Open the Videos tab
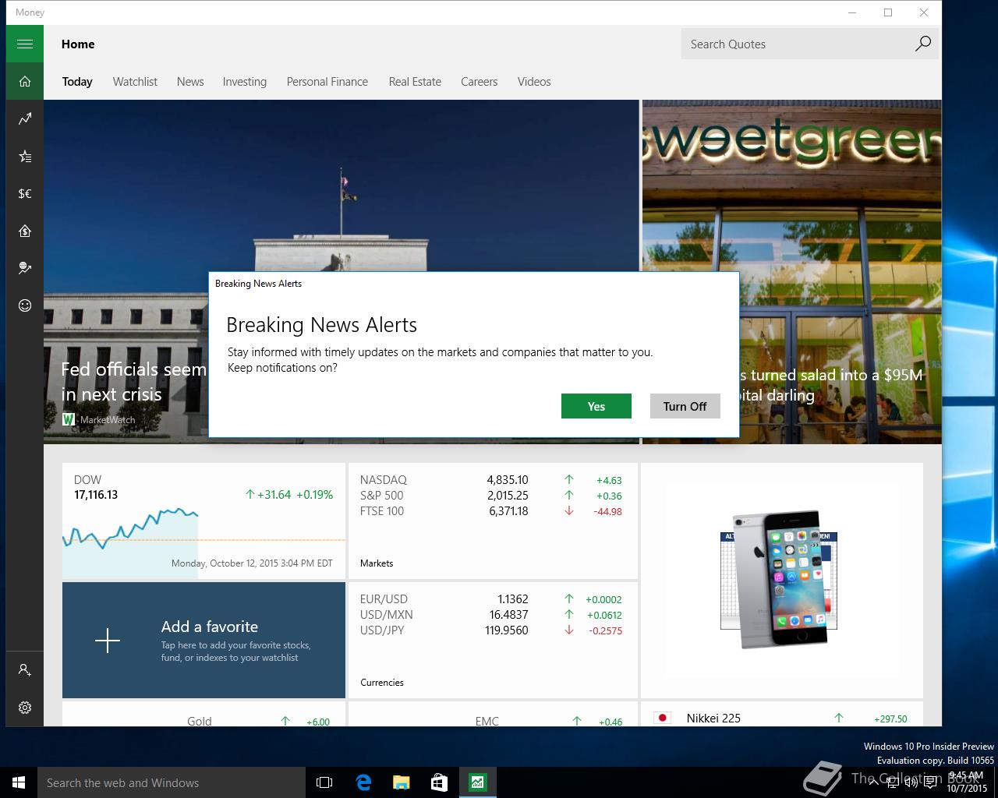 click(534, 82)
